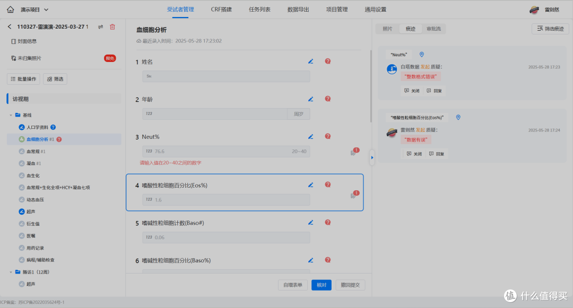Click the 年龄 number input

pos(215,114)
